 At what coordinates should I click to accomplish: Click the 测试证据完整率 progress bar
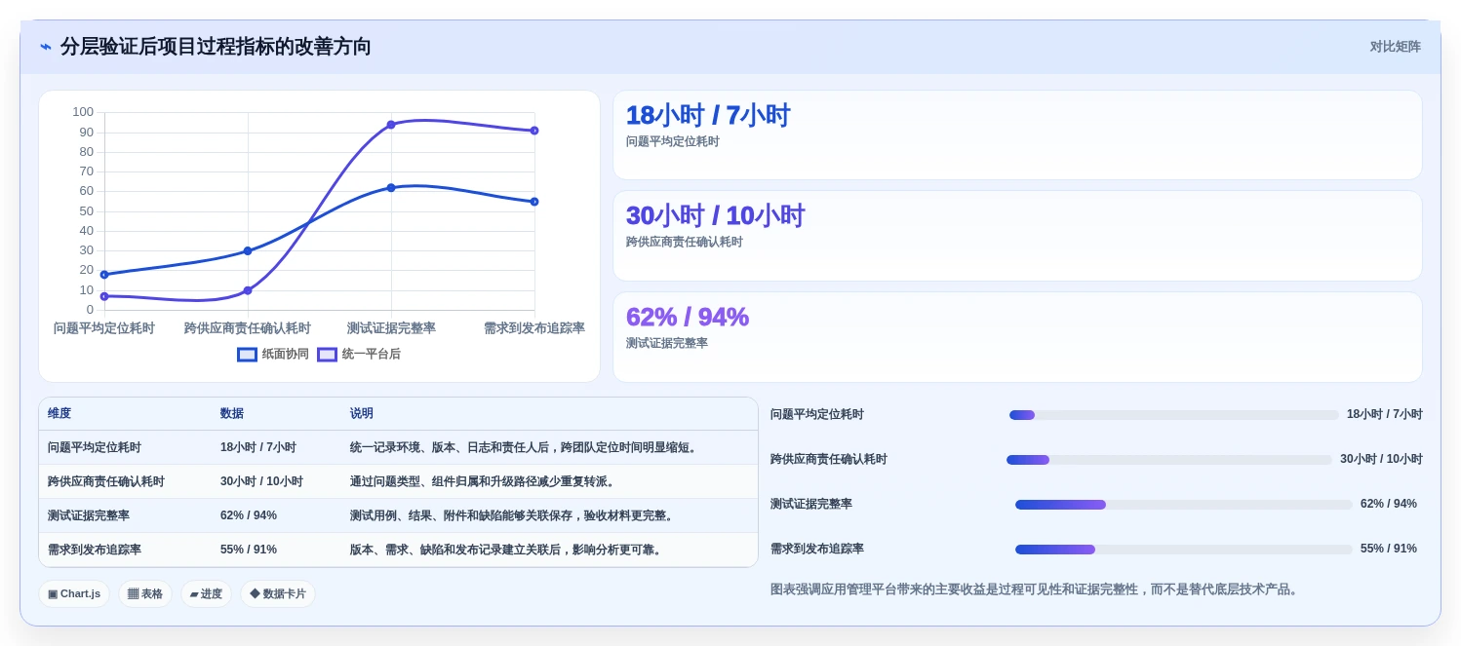(x=1184, y=505)
